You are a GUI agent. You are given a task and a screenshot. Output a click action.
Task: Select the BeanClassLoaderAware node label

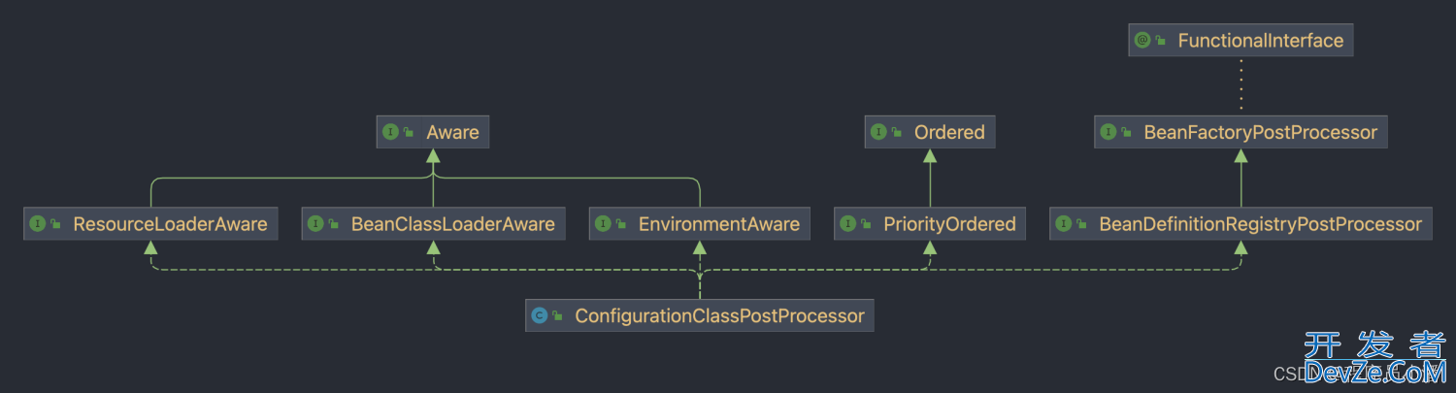pyautogui.click(x=453, y=224)
